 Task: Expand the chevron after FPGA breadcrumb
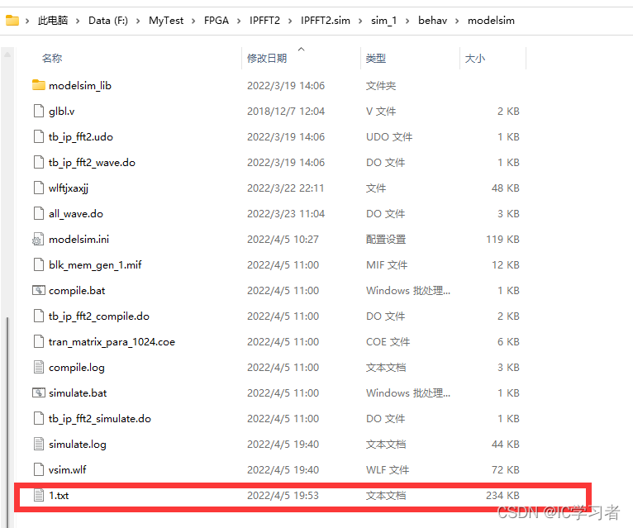click(239, 21)
